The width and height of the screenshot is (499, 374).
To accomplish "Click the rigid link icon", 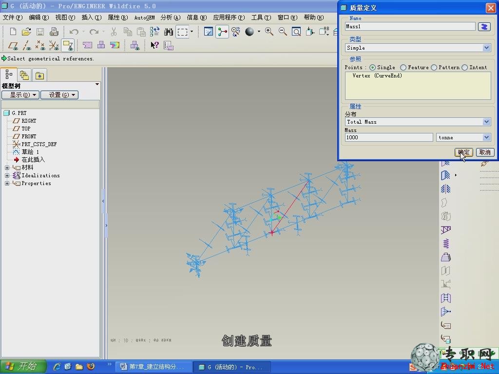I will tap(445, 312).
